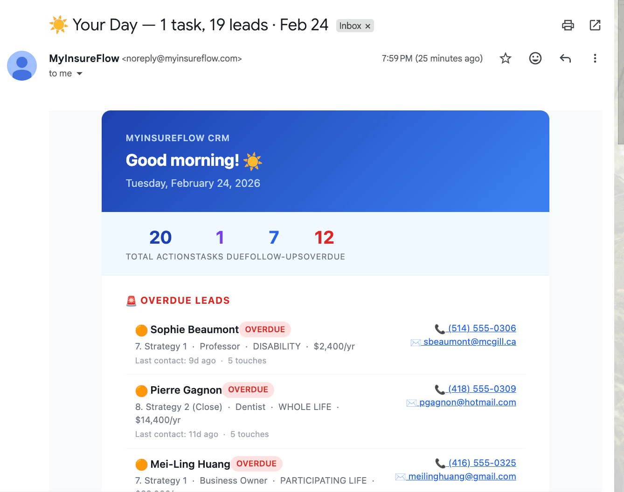The image size is (624, 492).
Task: Expand the 'to me' recipient details
Action: click(79, 73)
